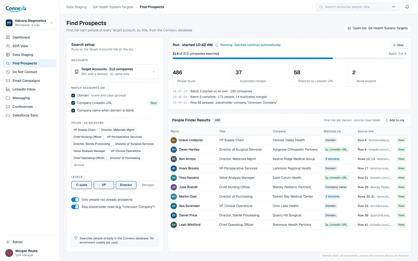Click Leah Whitford's LW avatar
The image size is (418, 261).
[174, 225]
